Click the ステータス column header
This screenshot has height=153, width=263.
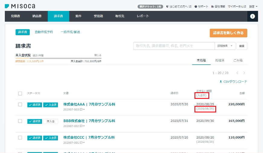[x=34, y=93]
